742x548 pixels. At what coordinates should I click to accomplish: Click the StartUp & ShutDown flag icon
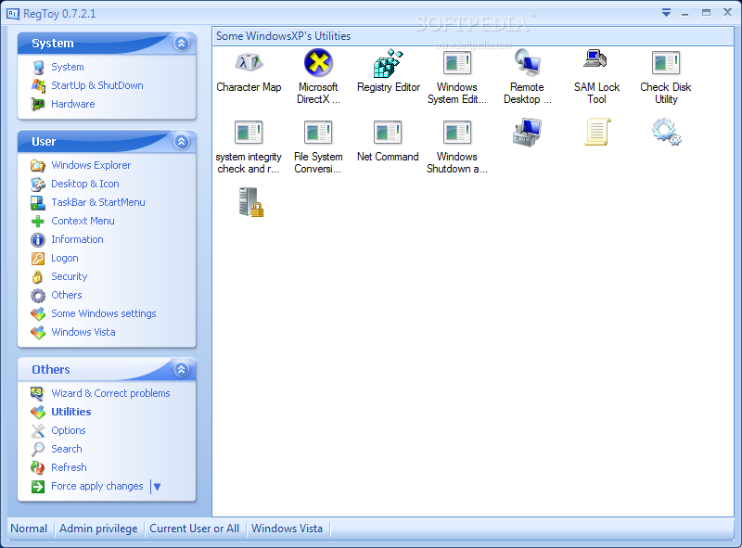pos(38,85)
